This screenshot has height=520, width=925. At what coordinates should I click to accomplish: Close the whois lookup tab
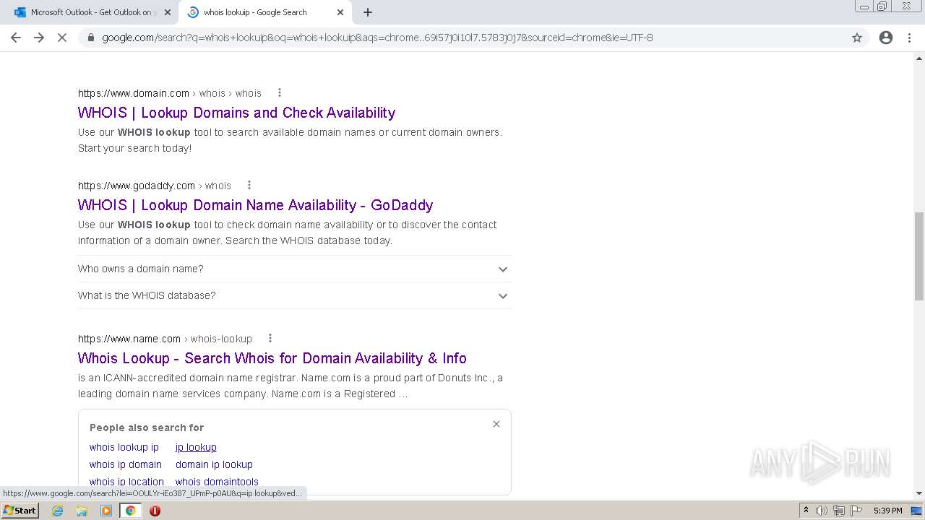(x=340, y=12)
